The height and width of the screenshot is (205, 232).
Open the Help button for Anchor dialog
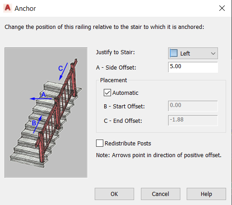[206, 194]
